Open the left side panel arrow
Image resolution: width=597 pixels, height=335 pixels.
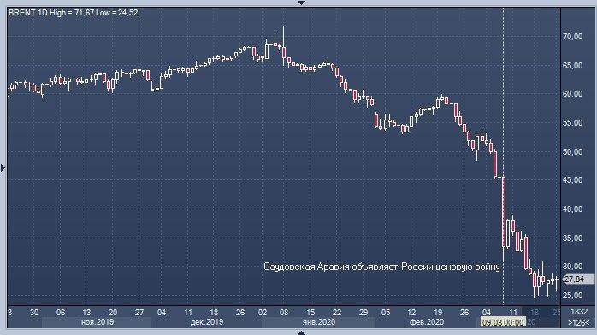coord(3,167)
